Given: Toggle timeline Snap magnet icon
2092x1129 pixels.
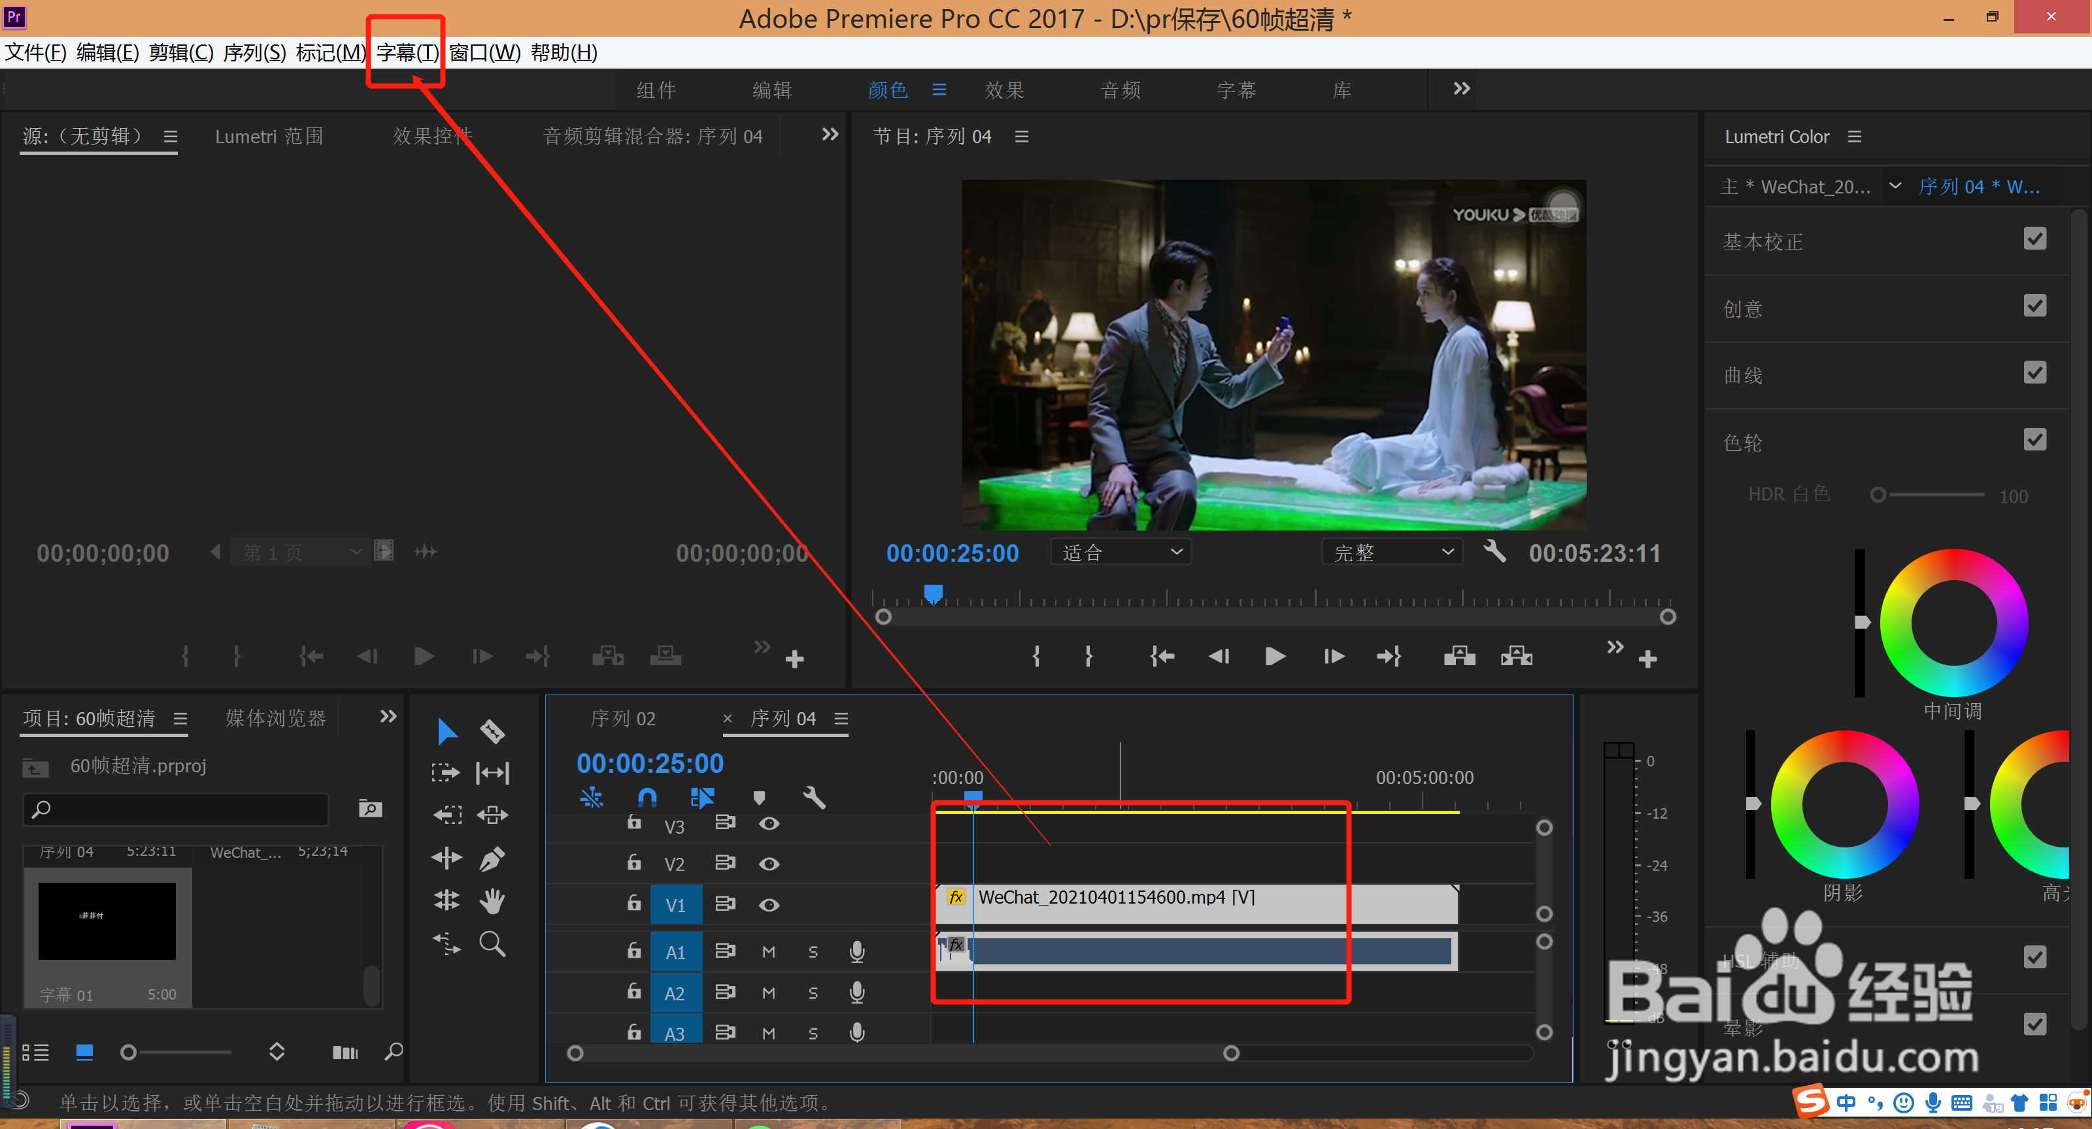Looking at the screenshot, I should point(647,798).
